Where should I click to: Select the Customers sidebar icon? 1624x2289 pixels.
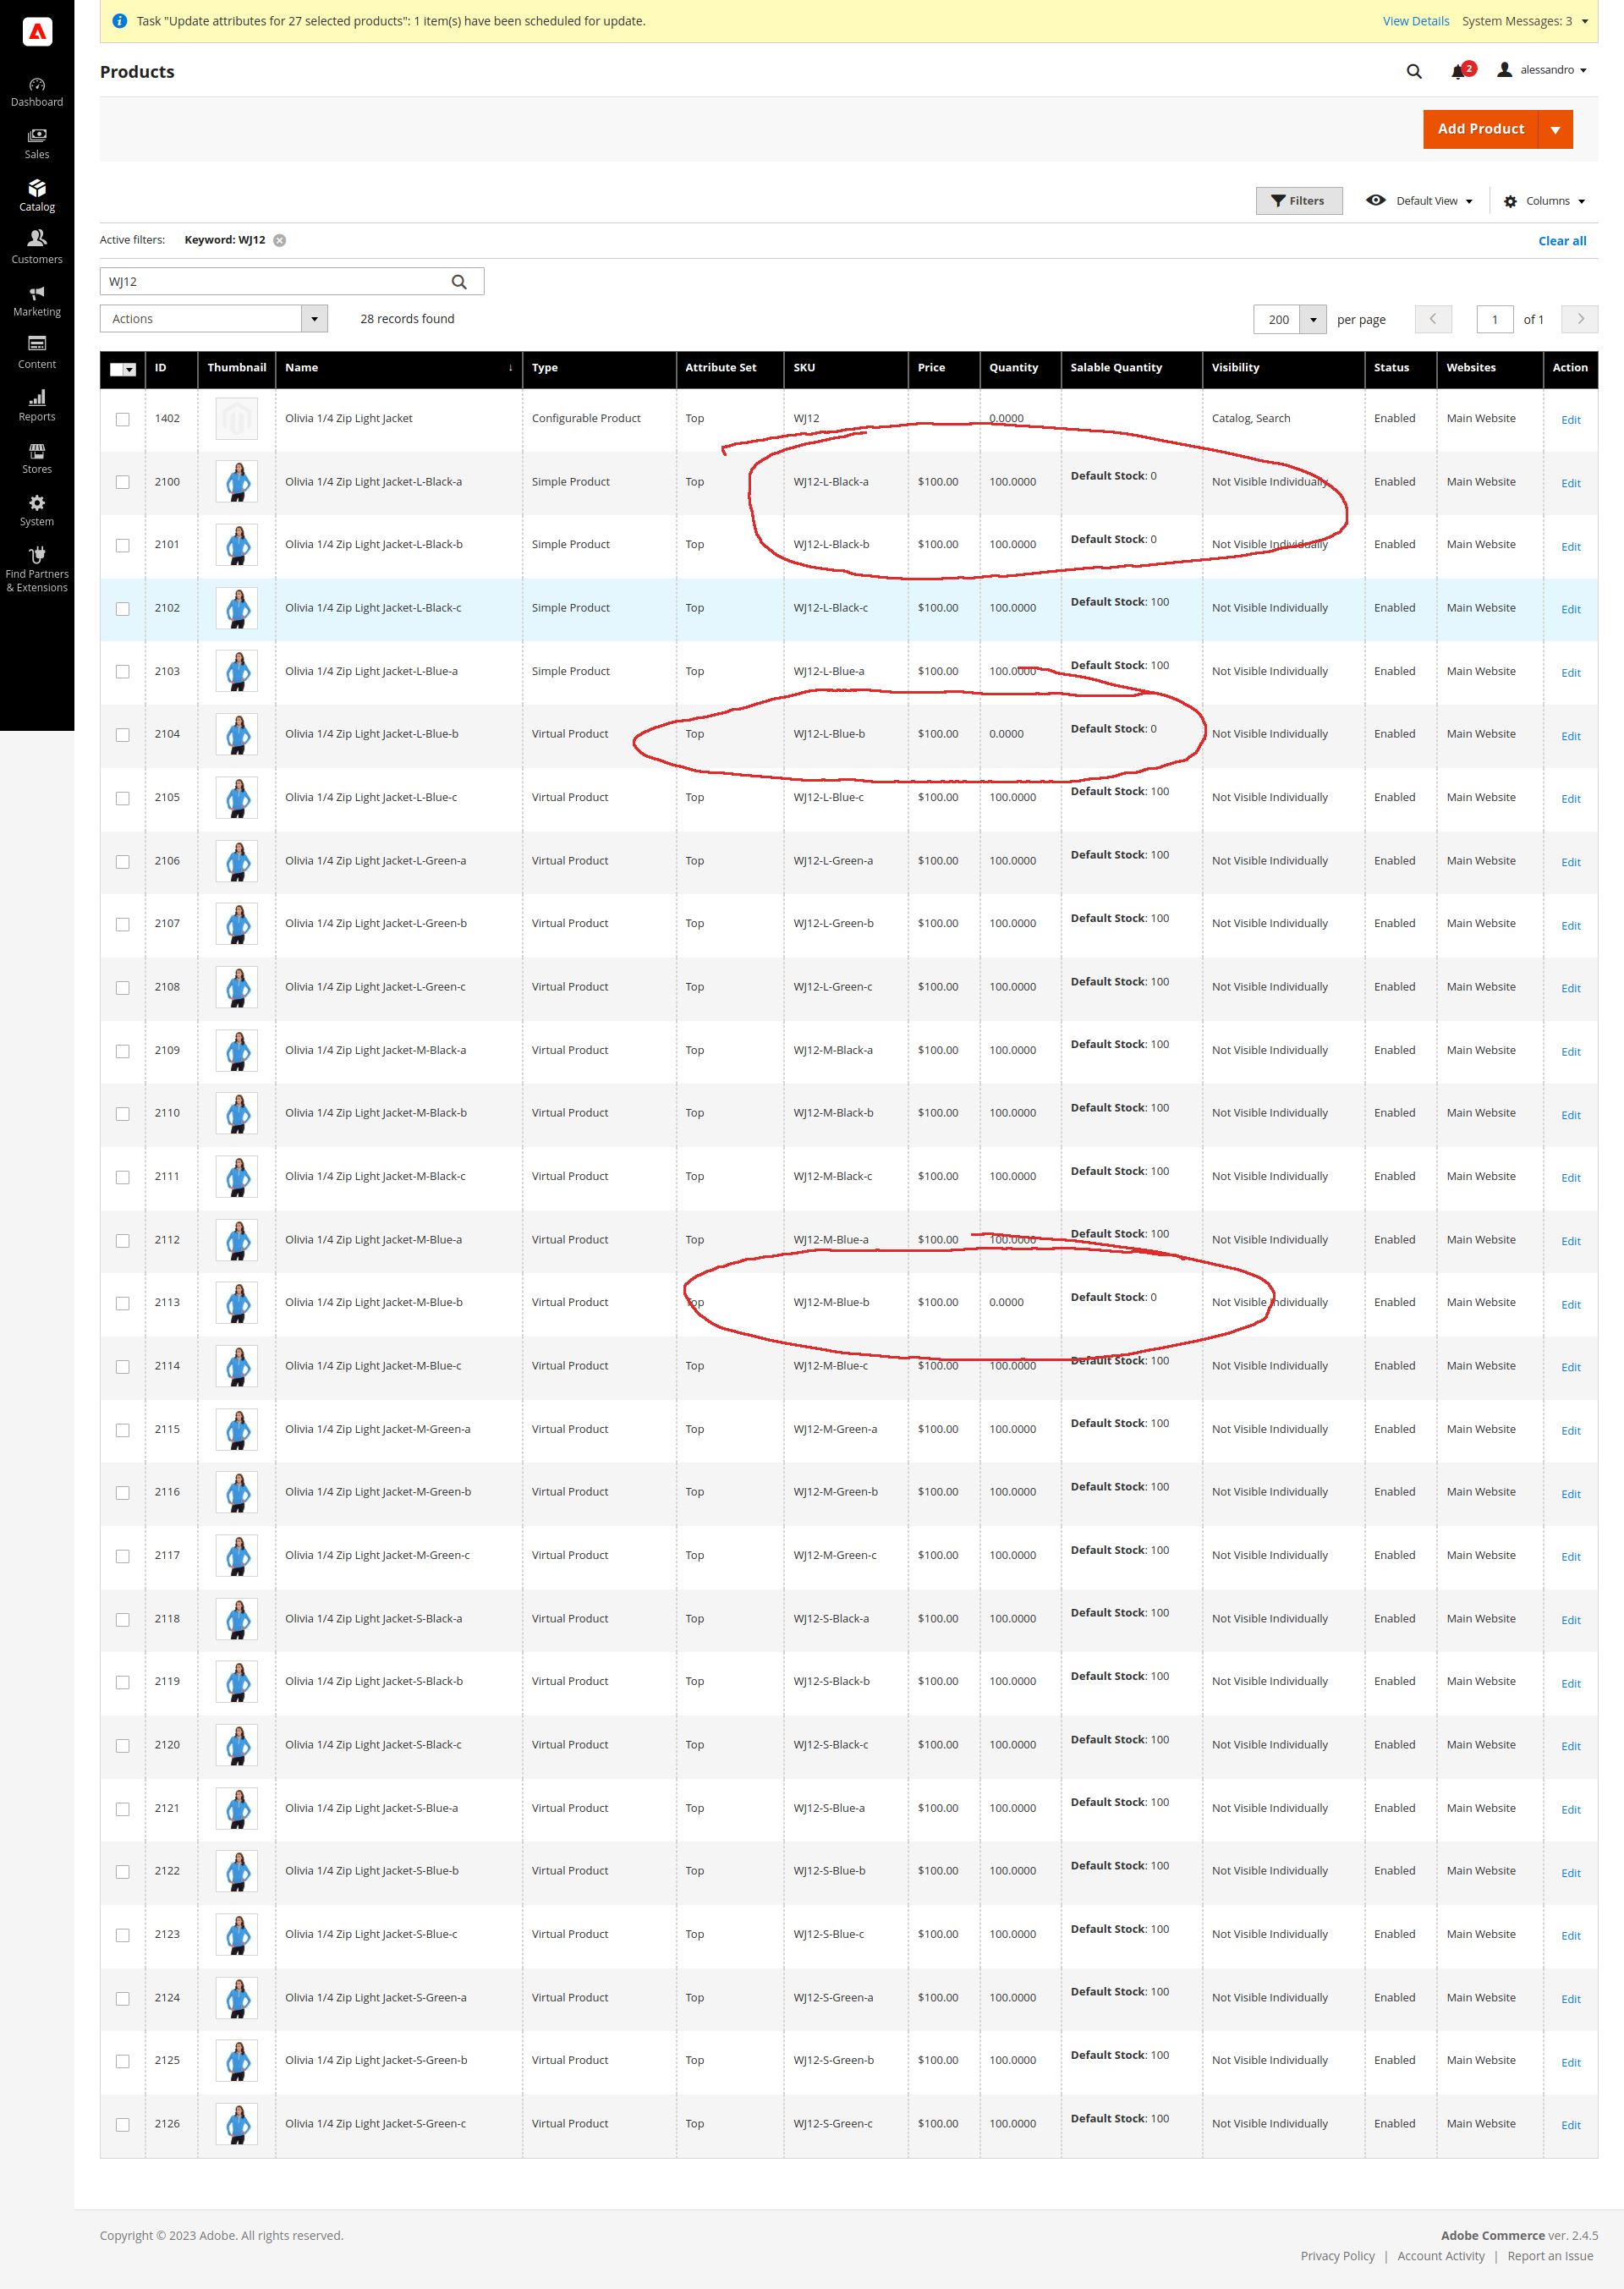(x=37, y=246)
